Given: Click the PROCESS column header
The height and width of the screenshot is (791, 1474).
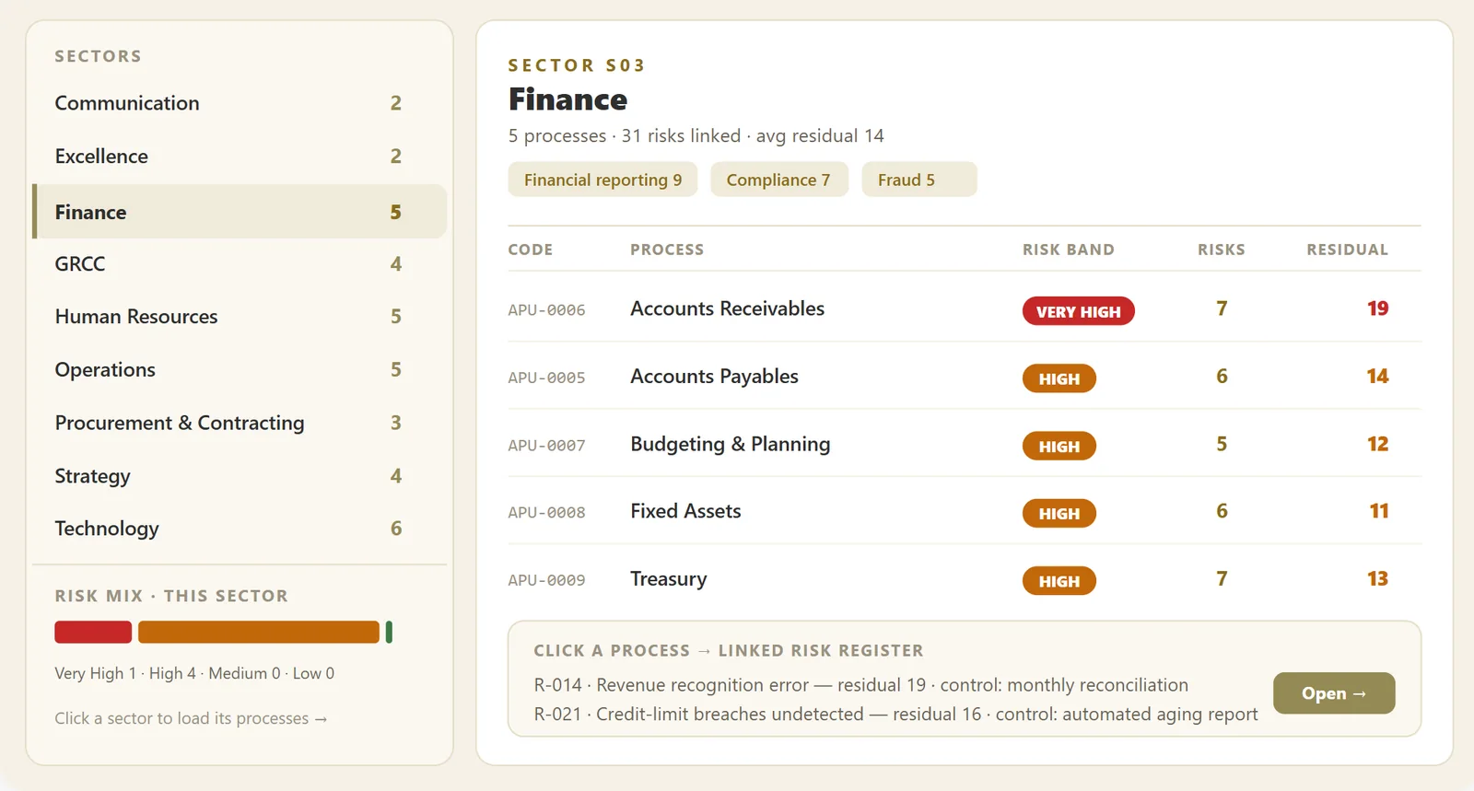Looking at the screenshot, I should point(667,250).
